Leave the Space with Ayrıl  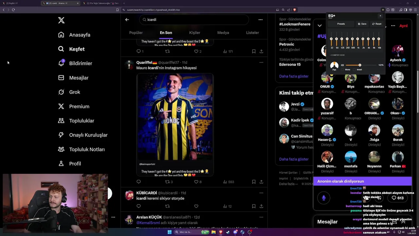pos(403,26)
